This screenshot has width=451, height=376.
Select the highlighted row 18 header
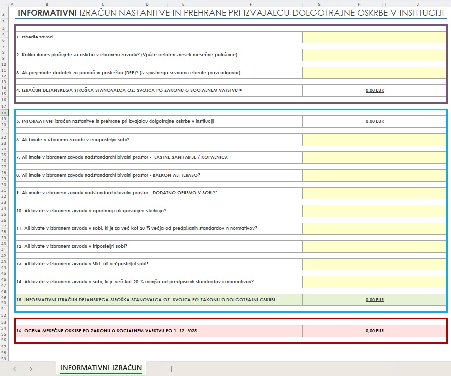[5, 113]
